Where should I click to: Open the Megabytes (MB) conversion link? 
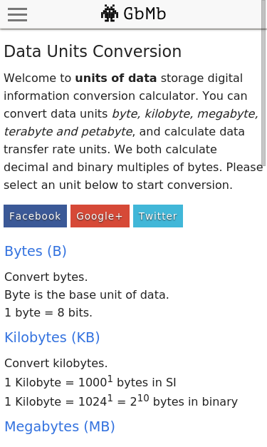coord(60,426)
